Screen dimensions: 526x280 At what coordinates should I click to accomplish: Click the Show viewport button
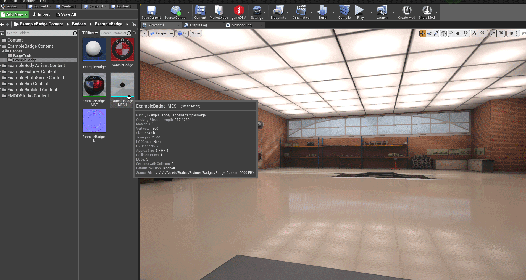(196, 33)
